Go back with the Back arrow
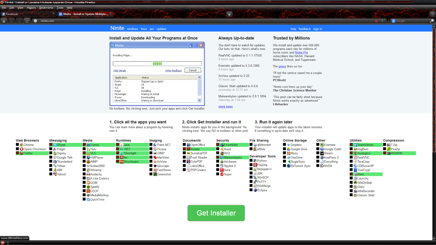The height and width of the screenshot is (245, 436). [12, 21]
